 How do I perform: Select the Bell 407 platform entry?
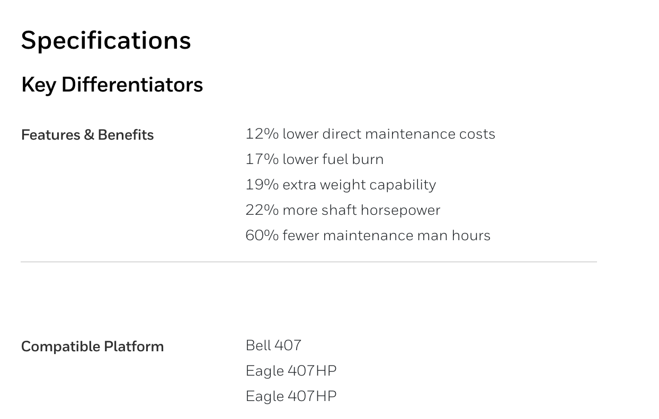click(x=273, y=345)
